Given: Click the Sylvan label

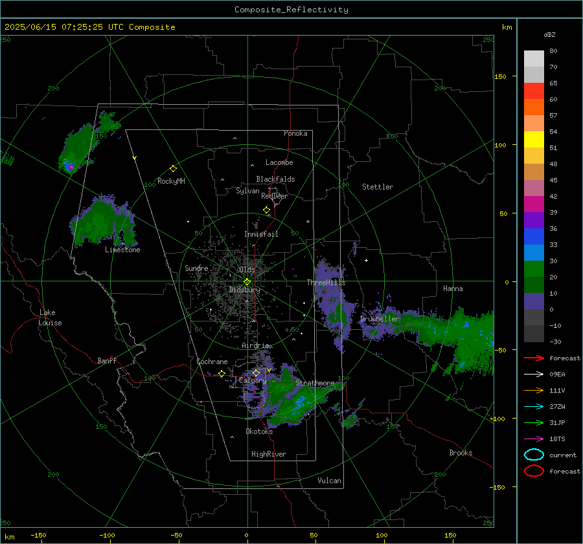Looking at the screenshot, I should coord(247,191).
